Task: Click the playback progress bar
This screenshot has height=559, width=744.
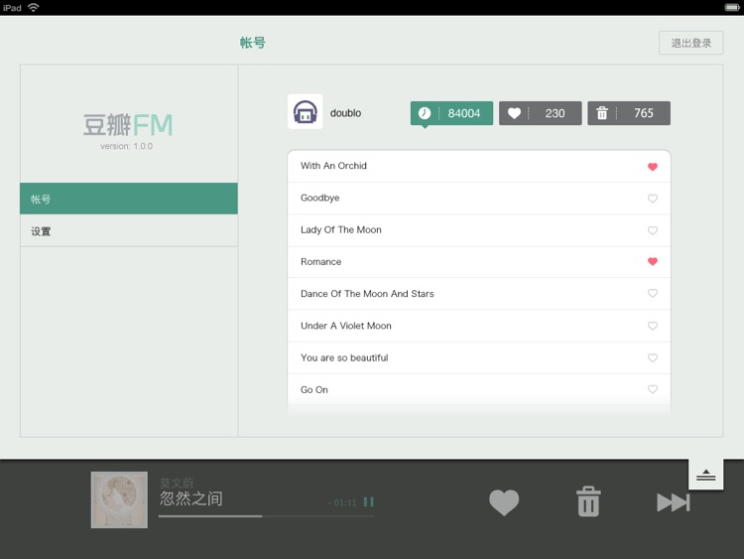Action: pyautogui.click(x=266, y=515)
